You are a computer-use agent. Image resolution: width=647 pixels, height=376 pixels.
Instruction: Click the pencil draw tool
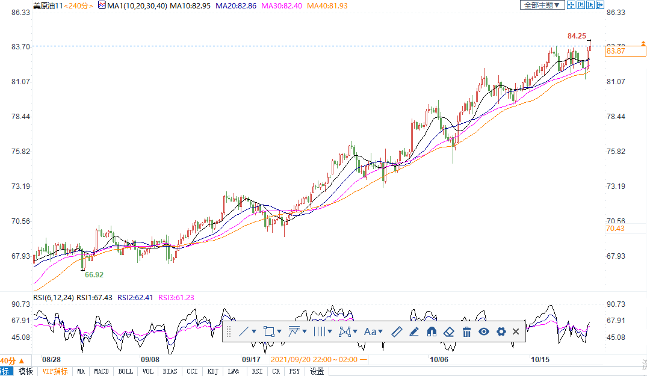[x=413, y=331]
